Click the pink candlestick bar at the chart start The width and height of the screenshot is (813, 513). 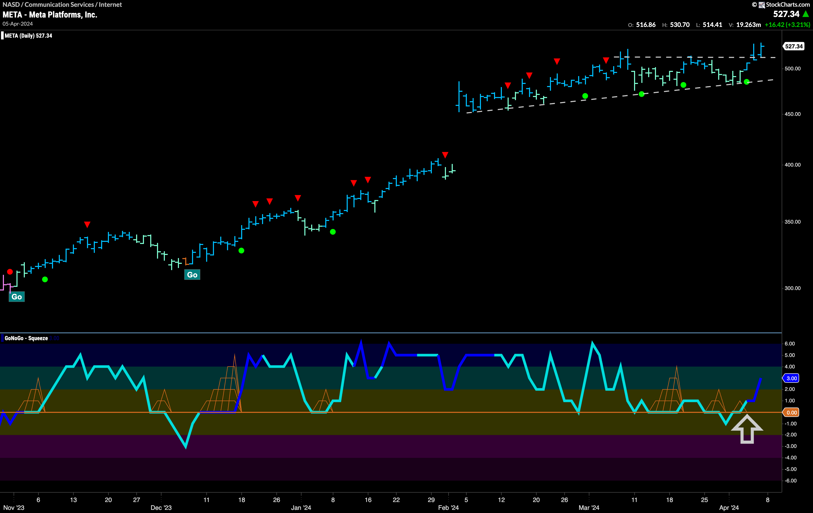(x=3, y=283)
